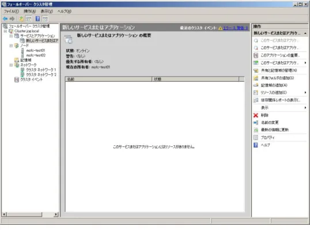310x230 pixels.
Task: Click the Forward arrow in the toolbar
Action: point(12,19)
